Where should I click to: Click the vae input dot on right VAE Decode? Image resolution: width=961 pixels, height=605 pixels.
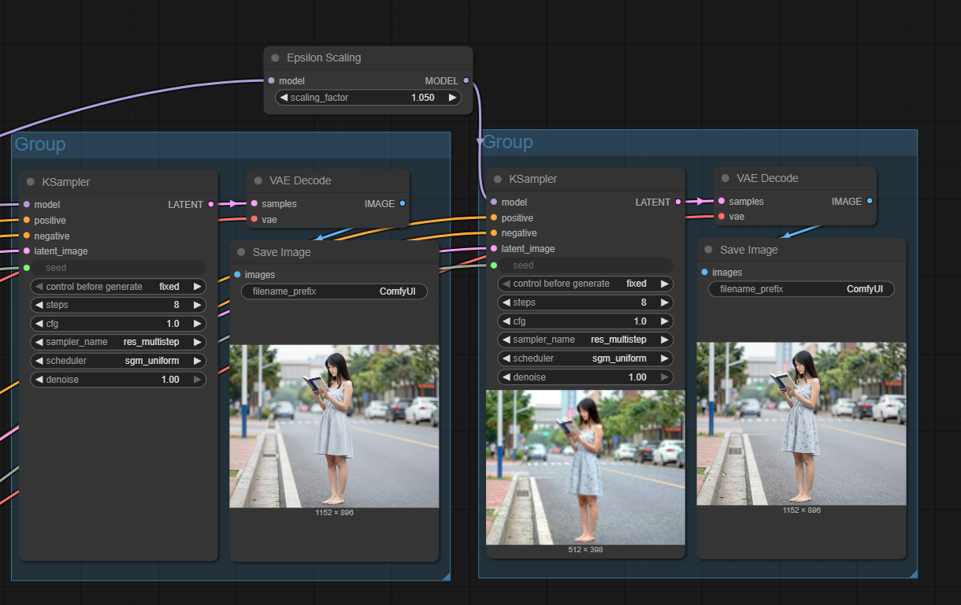coord(722,217)
